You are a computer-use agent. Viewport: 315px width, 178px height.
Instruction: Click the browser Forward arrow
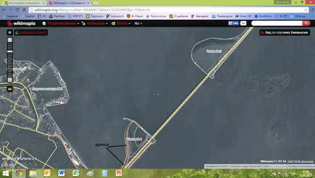[11, 10]
